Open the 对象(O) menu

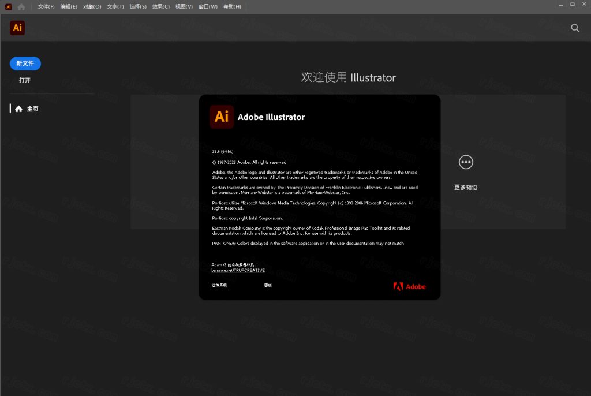(92, 7)
